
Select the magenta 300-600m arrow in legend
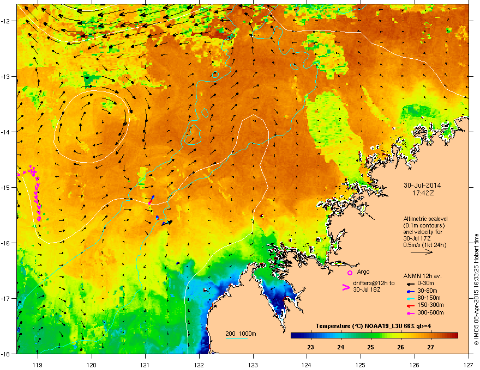[410, 313]
